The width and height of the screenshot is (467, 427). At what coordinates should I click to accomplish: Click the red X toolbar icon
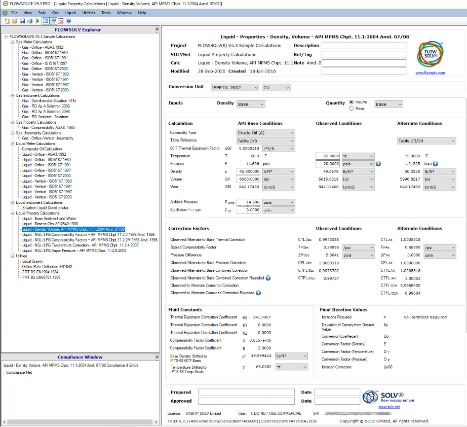pos(61,21)
